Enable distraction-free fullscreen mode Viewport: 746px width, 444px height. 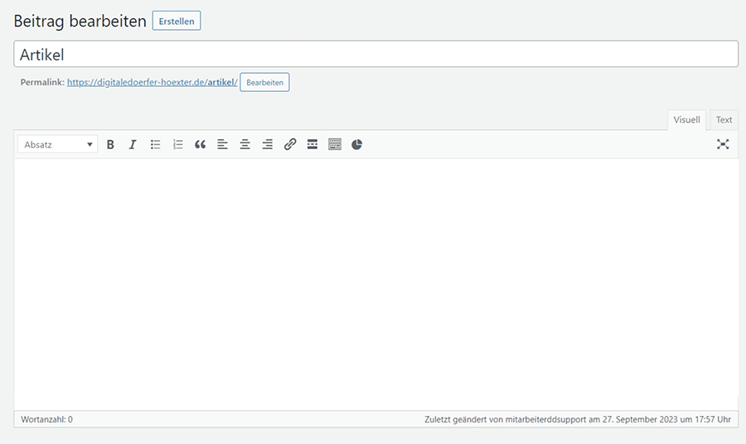(x=723, y=144)
